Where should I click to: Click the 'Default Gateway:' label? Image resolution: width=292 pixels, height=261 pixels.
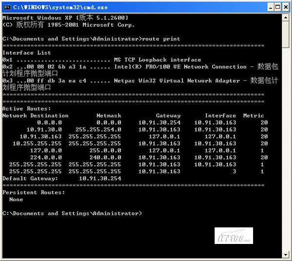[30, 179]
